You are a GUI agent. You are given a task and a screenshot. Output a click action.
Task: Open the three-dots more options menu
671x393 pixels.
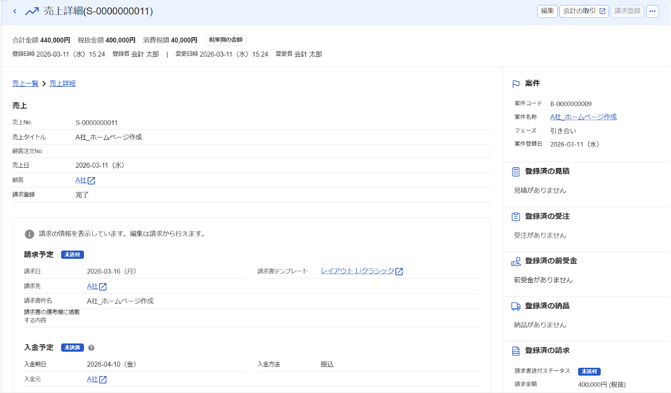point(652,11)
